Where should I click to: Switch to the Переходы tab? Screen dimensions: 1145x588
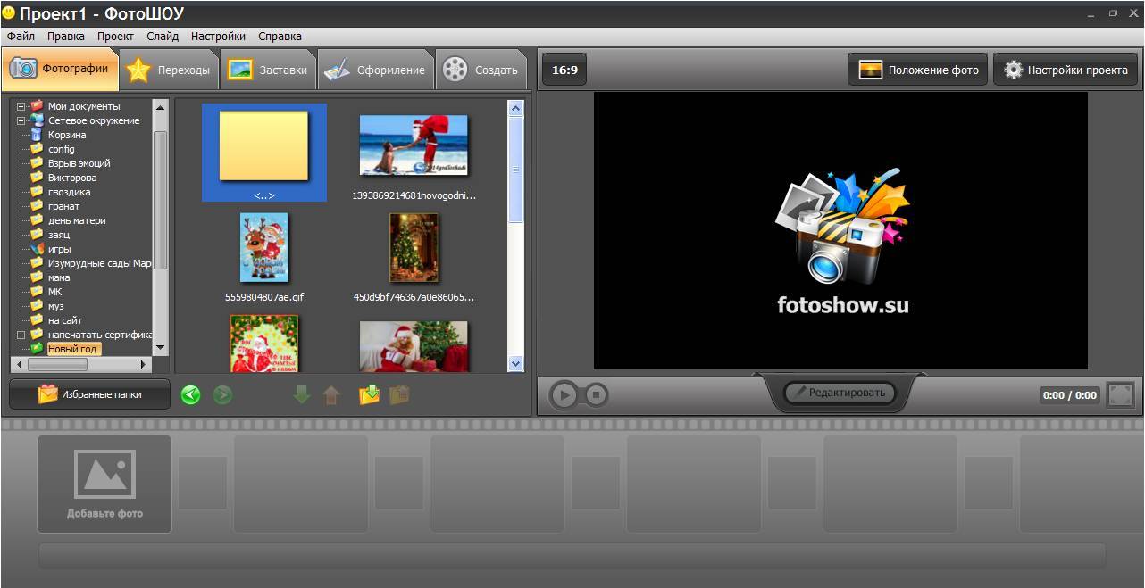(170, 70)
